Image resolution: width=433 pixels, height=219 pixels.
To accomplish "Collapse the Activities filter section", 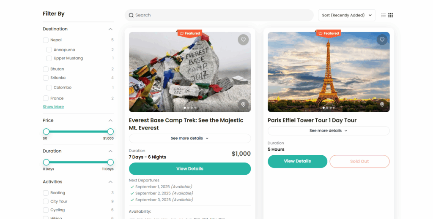I will (x=110, y=182).
